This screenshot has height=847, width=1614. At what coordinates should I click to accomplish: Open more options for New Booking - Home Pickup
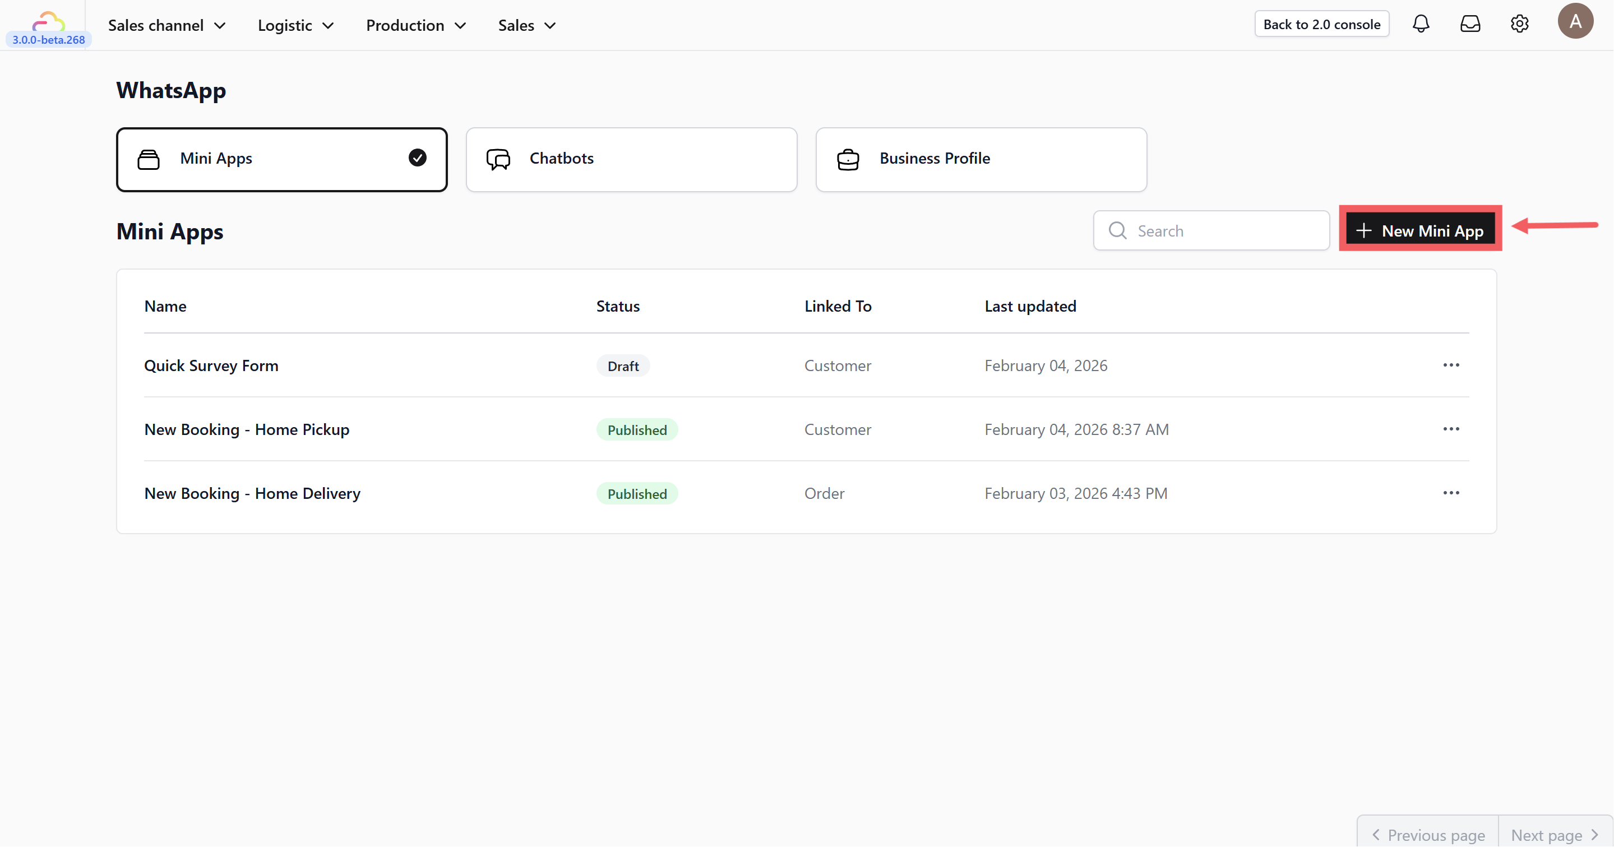[1451, 429]
